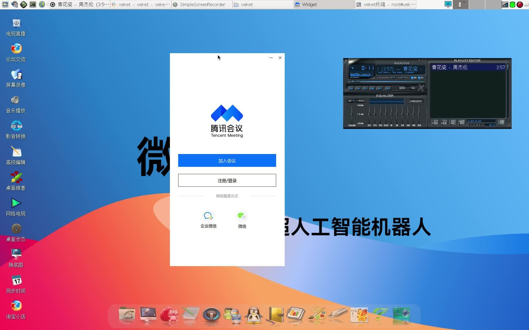Open penguin QQ icon in dock

tap(253, 315)
